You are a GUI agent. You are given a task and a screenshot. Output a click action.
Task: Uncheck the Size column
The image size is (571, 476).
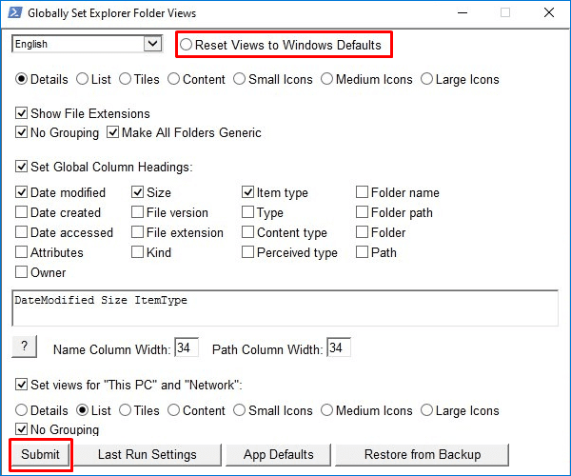138,192
